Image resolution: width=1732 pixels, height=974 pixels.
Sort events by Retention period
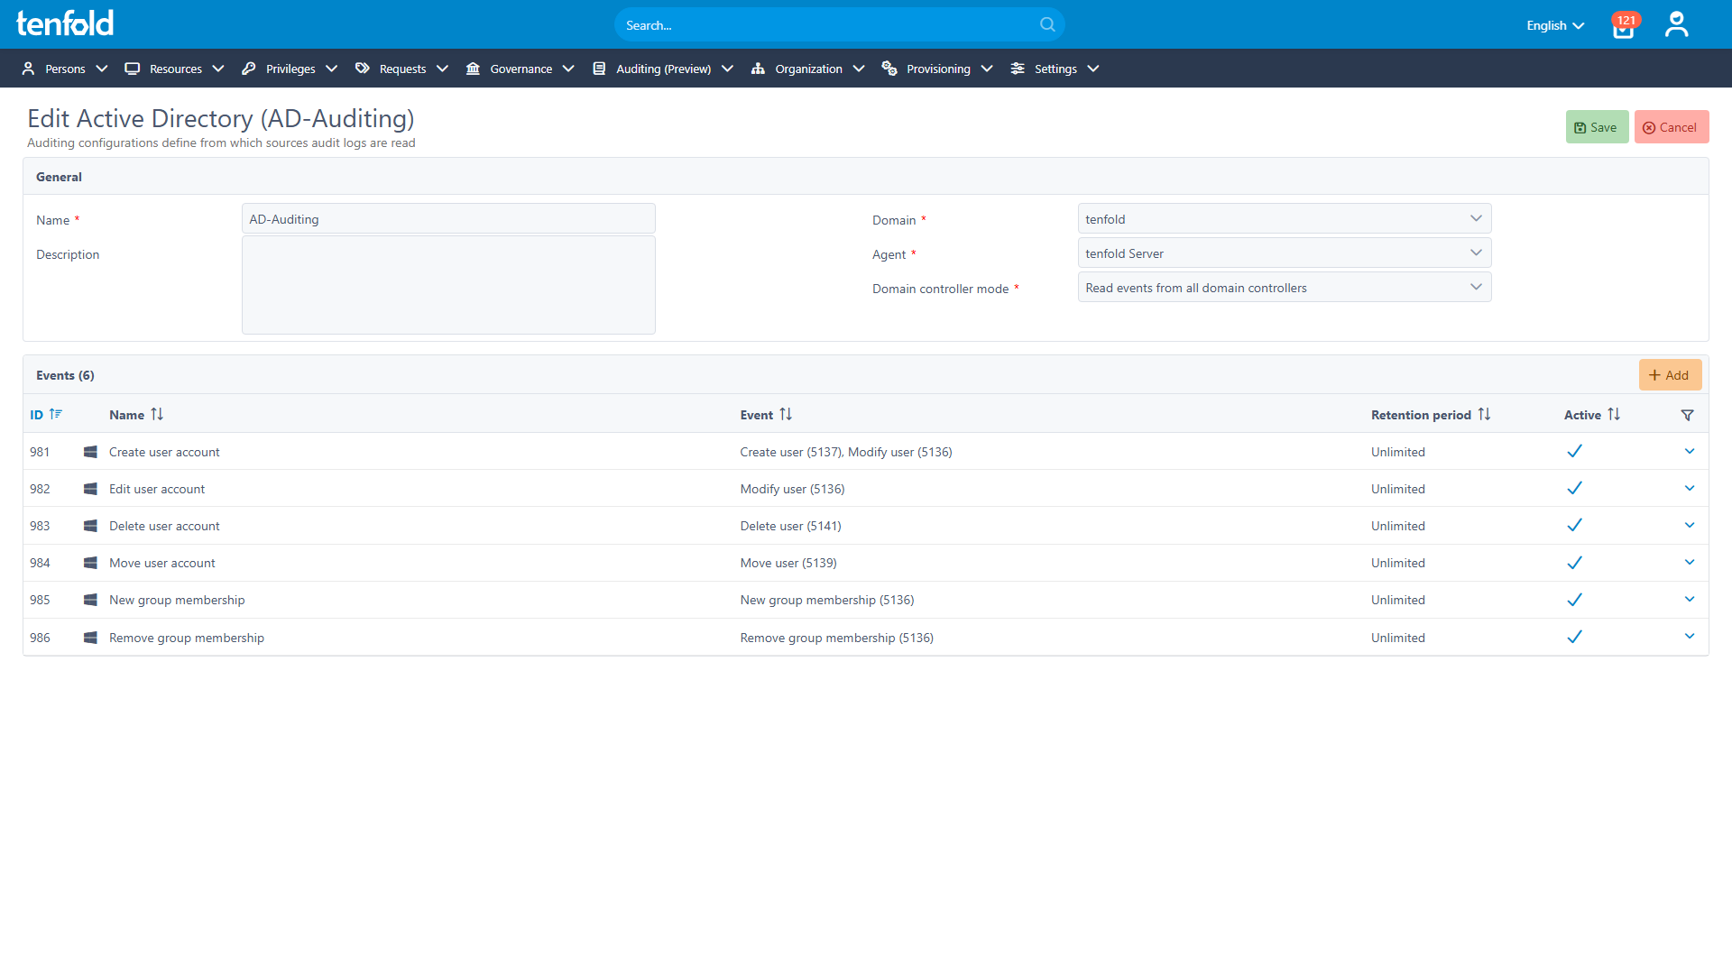coord(1485,414)
